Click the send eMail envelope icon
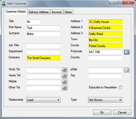 click(127, 70)
